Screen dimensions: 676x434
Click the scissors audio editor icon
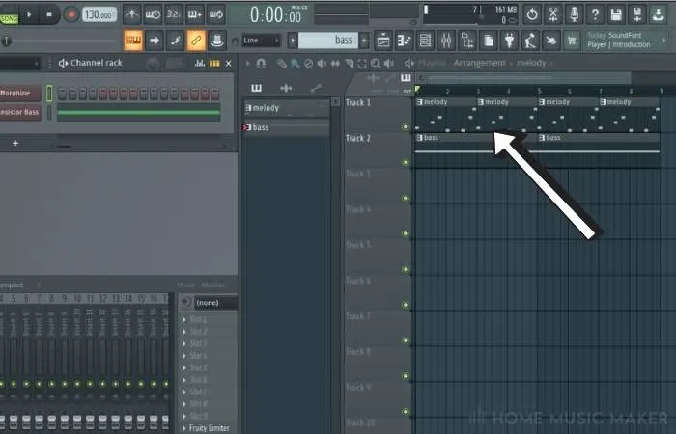[553, 14]
